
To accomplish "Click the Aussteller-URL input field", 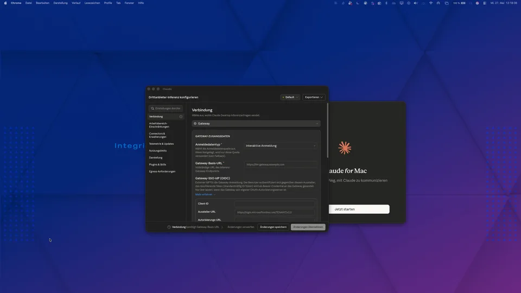I will click(x=275, y=212).
